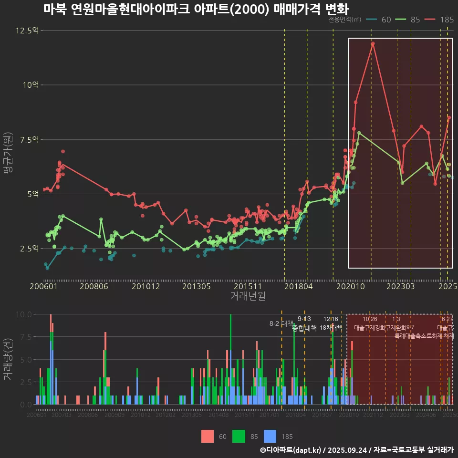458x458 pixels.
Task: Click the red 185 line legend marker
Action: pos(430,20)
